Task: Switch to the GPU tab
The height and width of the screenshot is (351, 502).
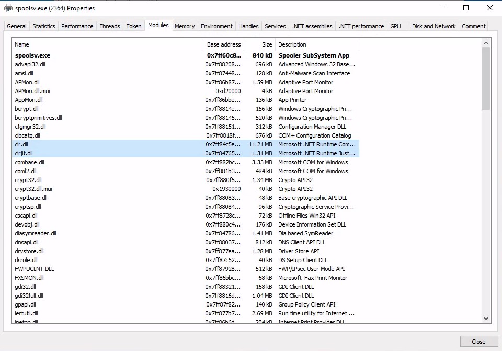Action: point(396,26)
